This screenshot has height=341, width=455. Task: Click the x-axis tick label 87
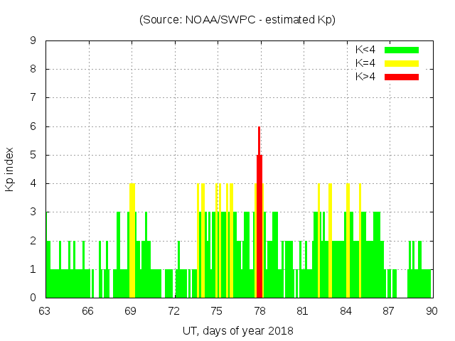(x=388, y=310)
